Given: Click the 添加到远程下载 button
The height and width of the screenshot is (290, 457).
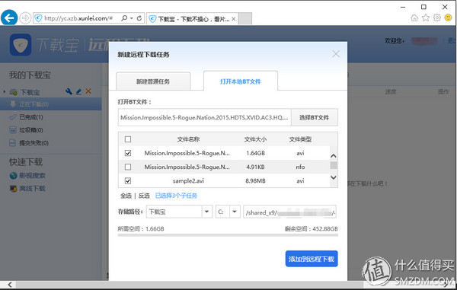Looking at the screenshot, I should pos(312,259).
